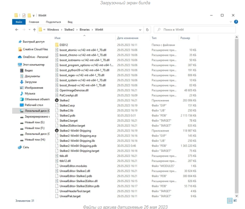
Task: Select the tbb12.dll file icon
Action: (x=57, y=161)
